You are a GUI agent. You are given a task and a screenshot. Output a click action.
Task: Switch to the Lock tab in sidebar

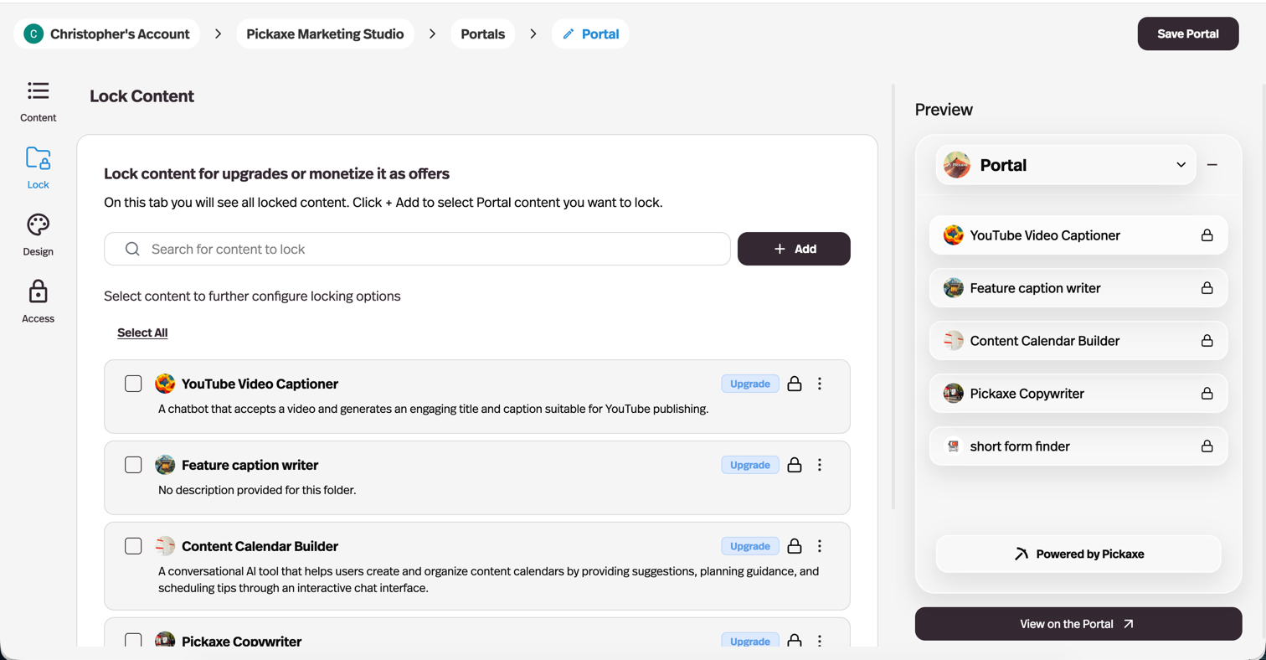tap(39, 168)
